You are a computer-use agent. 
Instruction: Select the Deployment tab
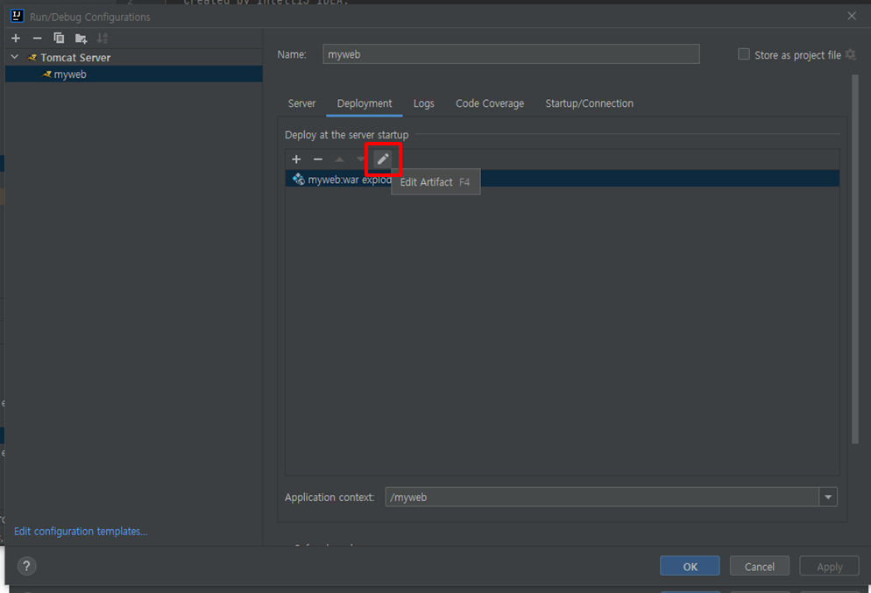tap(365, 103)
